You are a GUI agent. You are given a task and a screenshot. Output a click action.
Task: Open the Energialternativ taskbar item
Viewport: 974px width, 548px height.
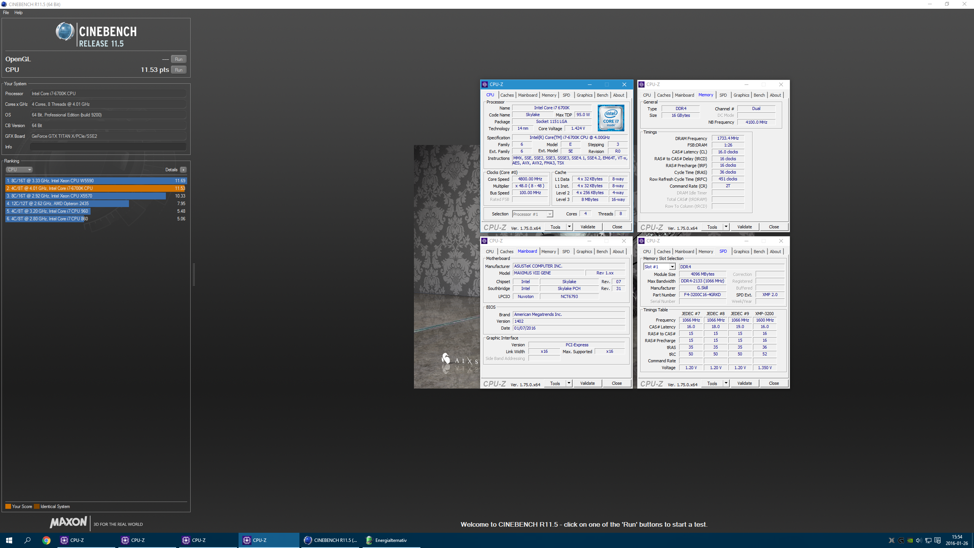tap(391, 540)
